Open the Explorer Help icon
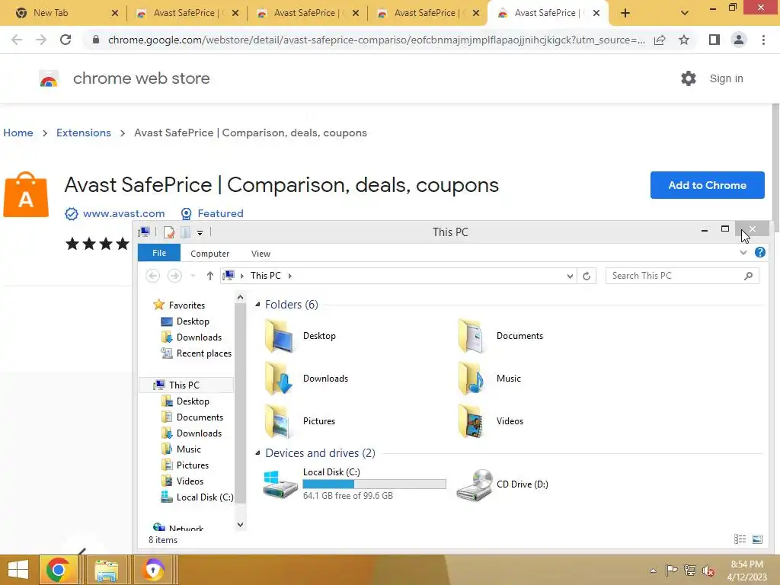 tap(760, 252)
